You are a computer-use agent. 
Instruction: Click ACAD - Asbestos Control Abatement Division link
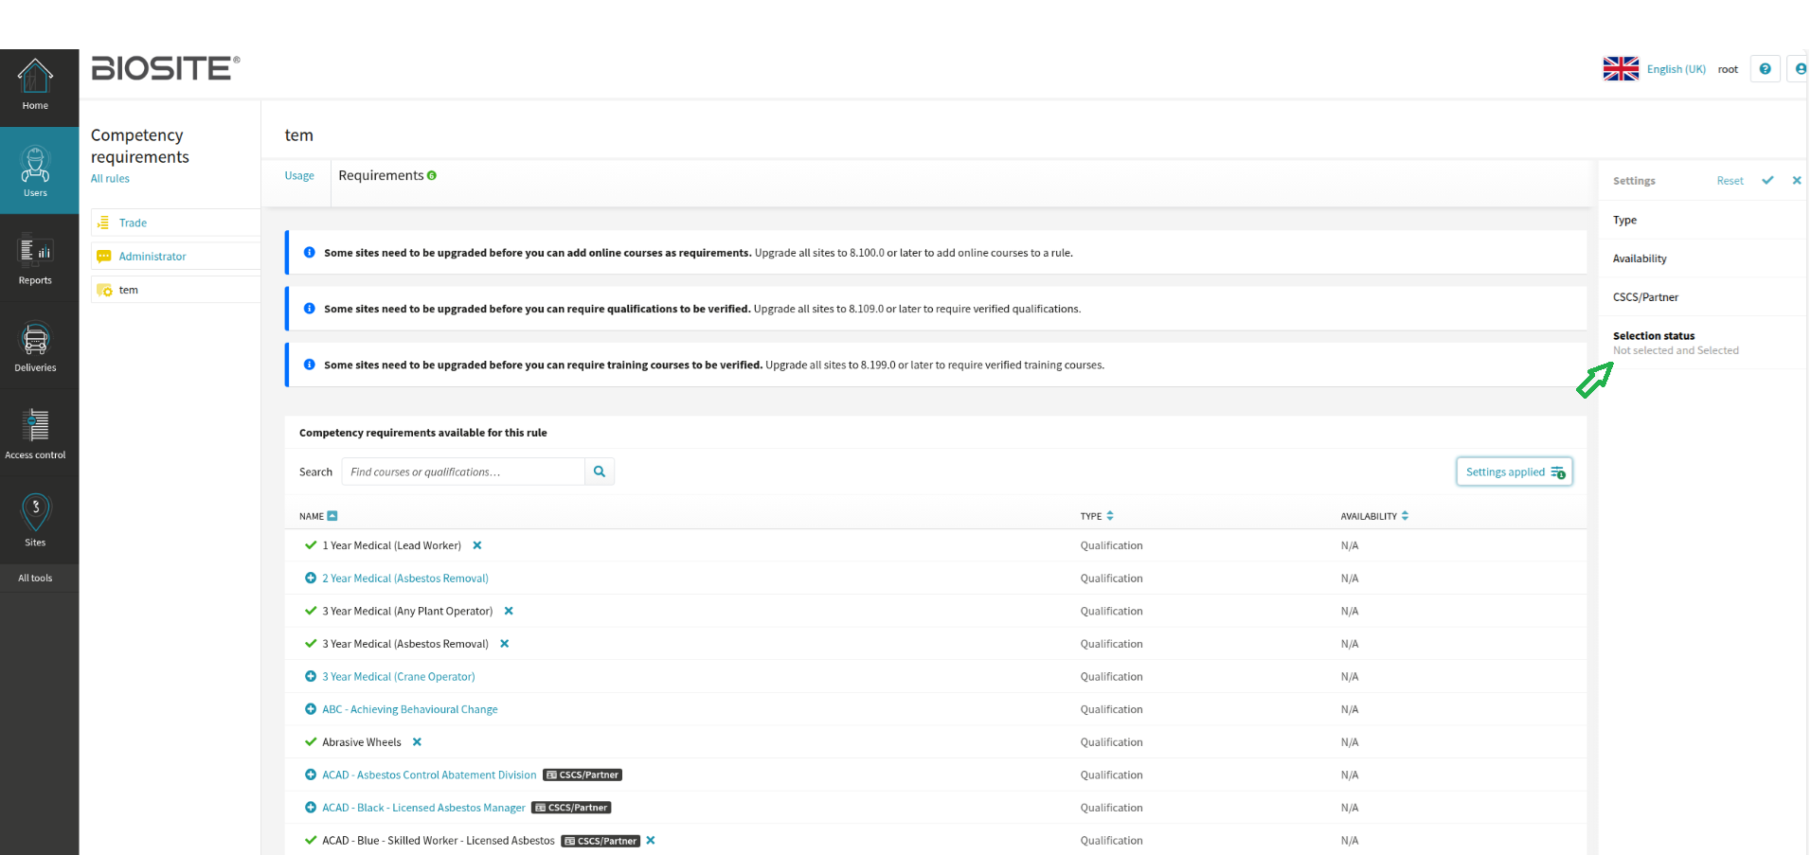[x=429, y=775]
